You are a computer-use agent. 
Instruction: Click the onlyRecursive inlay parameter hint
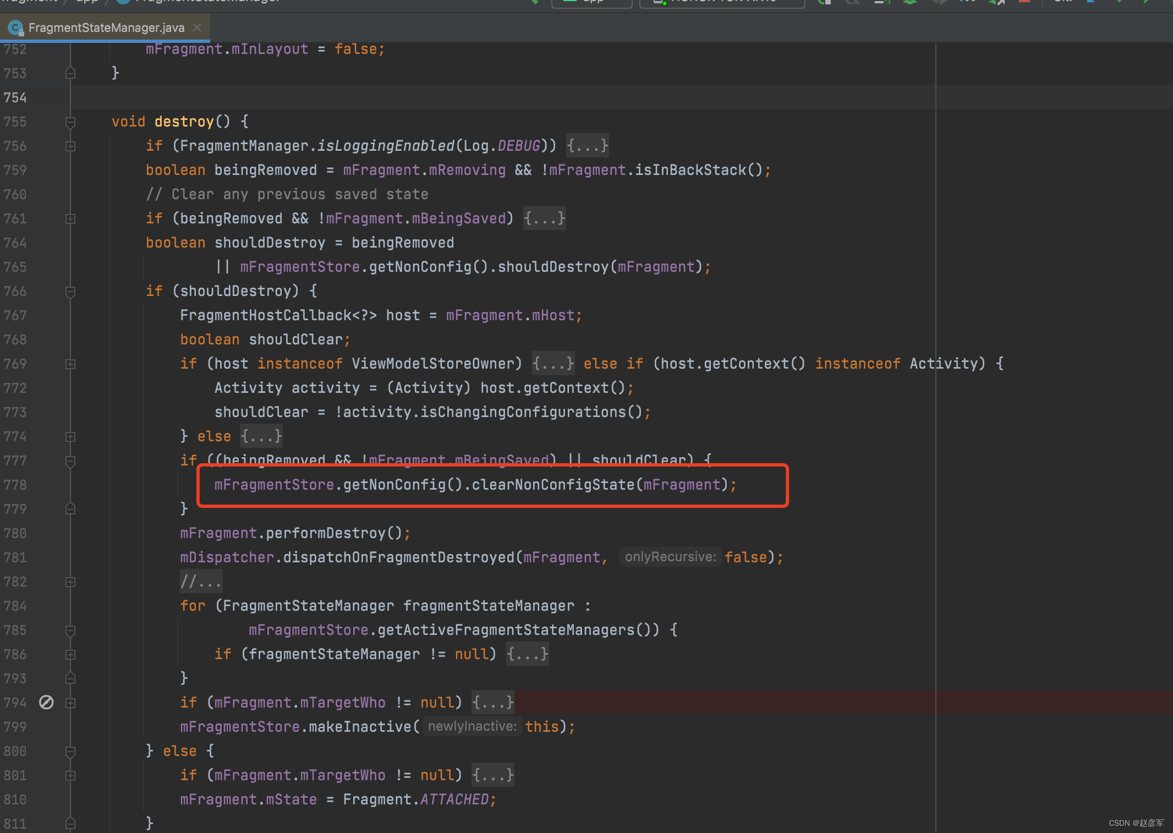click(x=670, y=557)
